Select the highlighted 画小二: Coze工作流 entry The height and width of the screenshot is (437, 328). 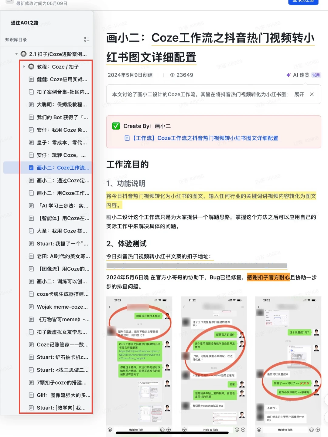click(47, 168)
